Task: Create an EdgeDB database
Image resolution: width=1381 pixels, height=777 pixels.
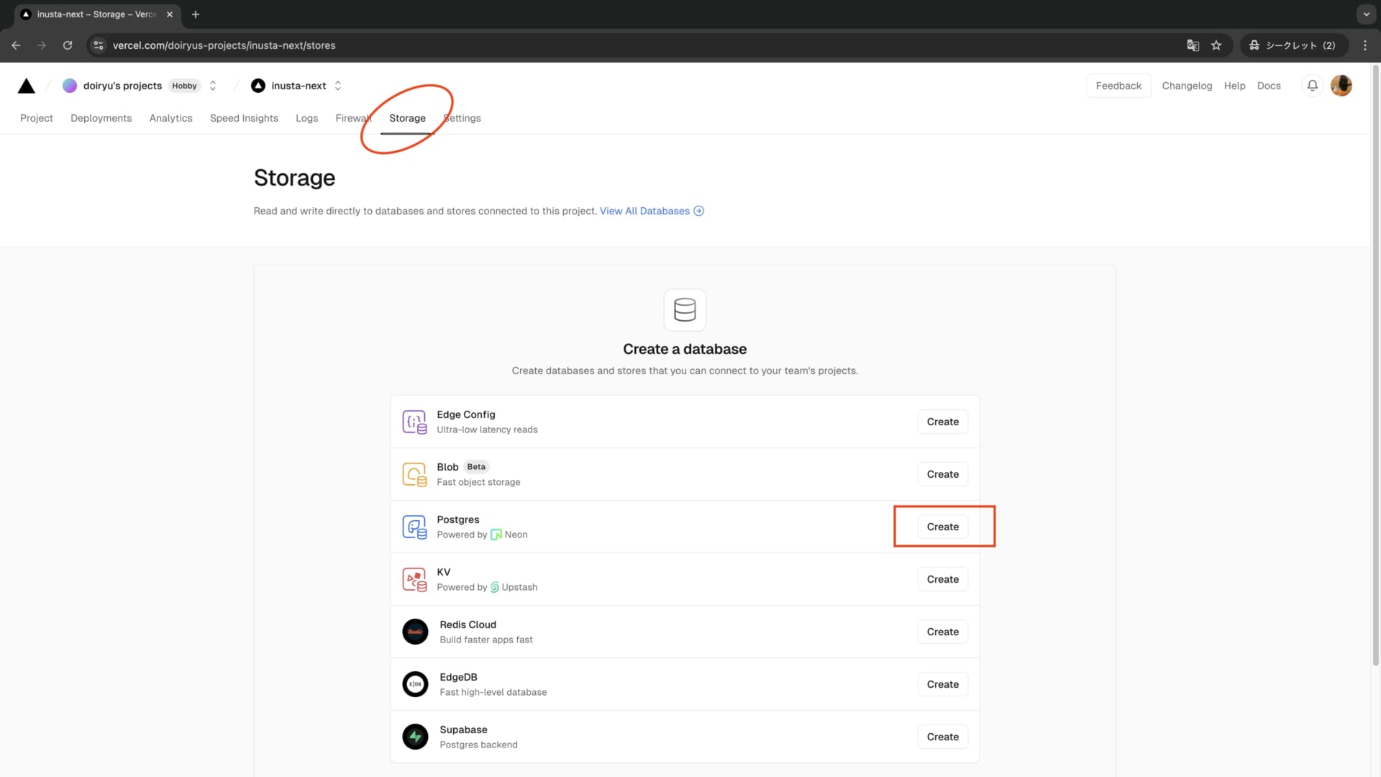Action: [x=942, y=684]
